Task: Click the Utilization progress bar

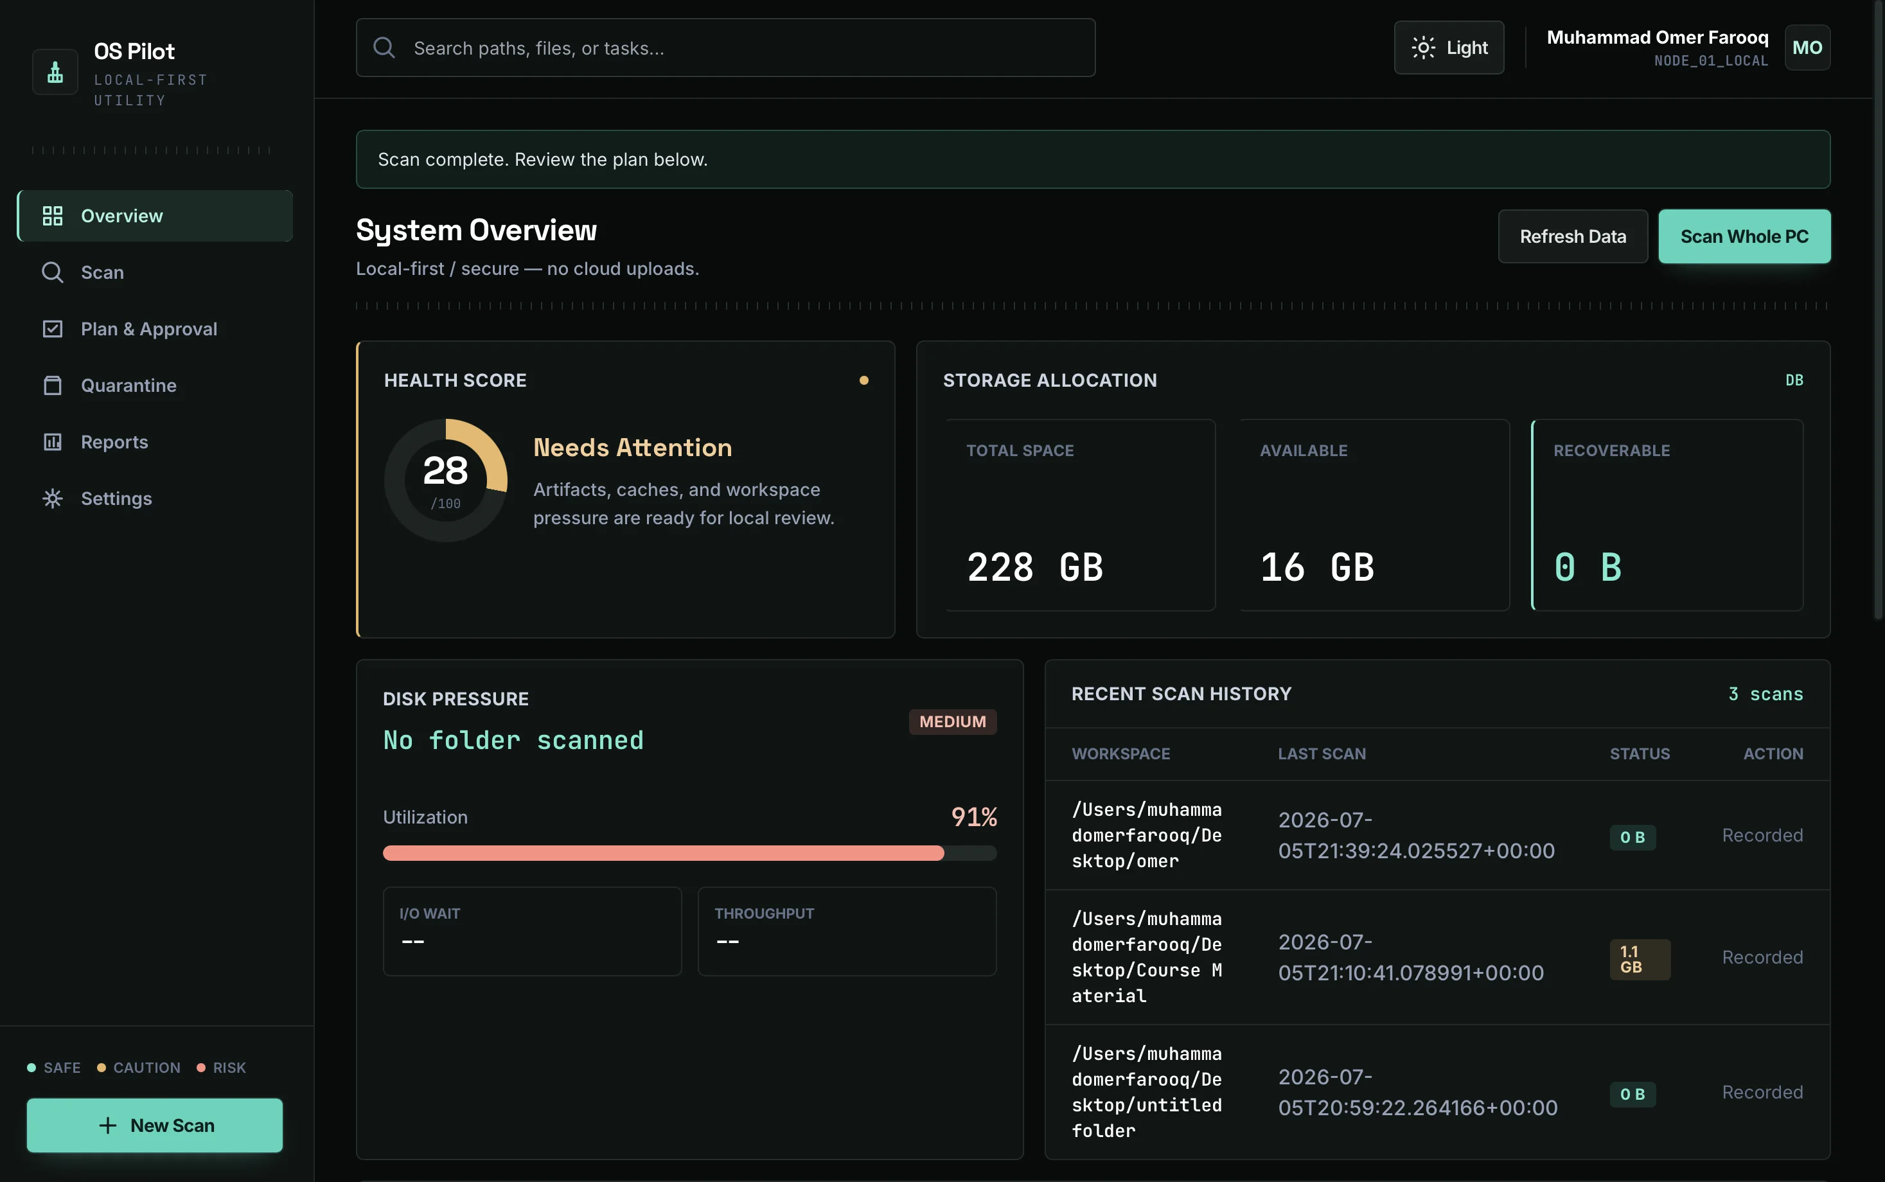Action: [689, 853]
